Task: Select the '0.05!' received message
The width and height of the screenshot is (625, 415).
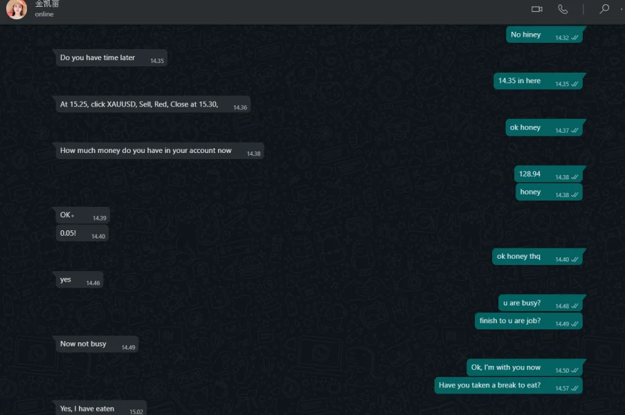Action: click(x=82, y=233)
